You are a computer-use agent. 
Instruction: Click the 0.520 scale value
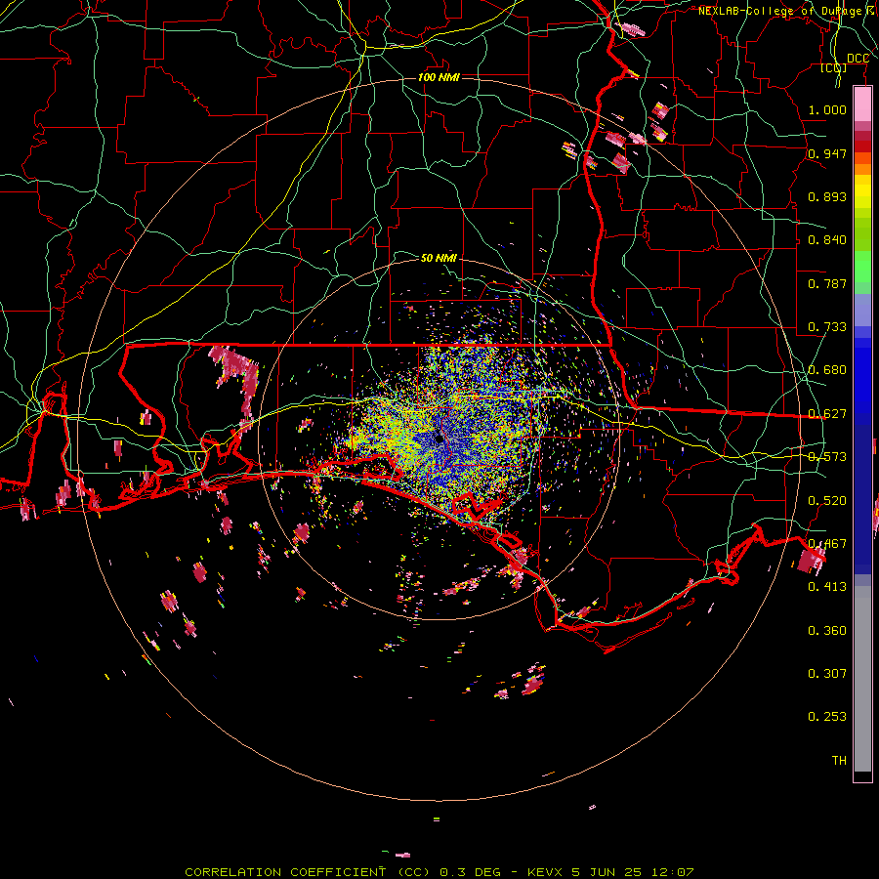point(827,501)
